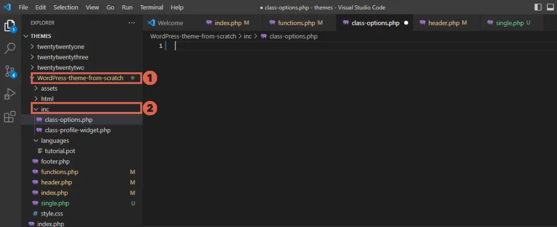Click the CSS hash icon of style.css

tap(35, 213)
